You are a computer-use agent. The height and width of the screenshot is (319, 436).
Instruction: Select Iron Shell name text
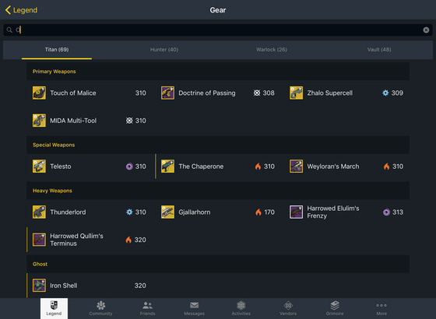[64, 286]
